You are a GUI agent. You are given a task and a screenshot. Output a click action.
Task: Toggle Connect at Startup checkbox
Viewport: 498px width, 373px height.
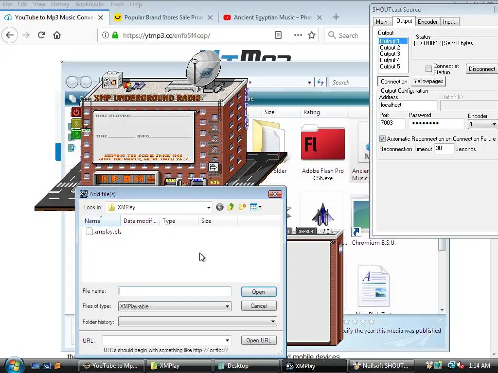[428, 68]
